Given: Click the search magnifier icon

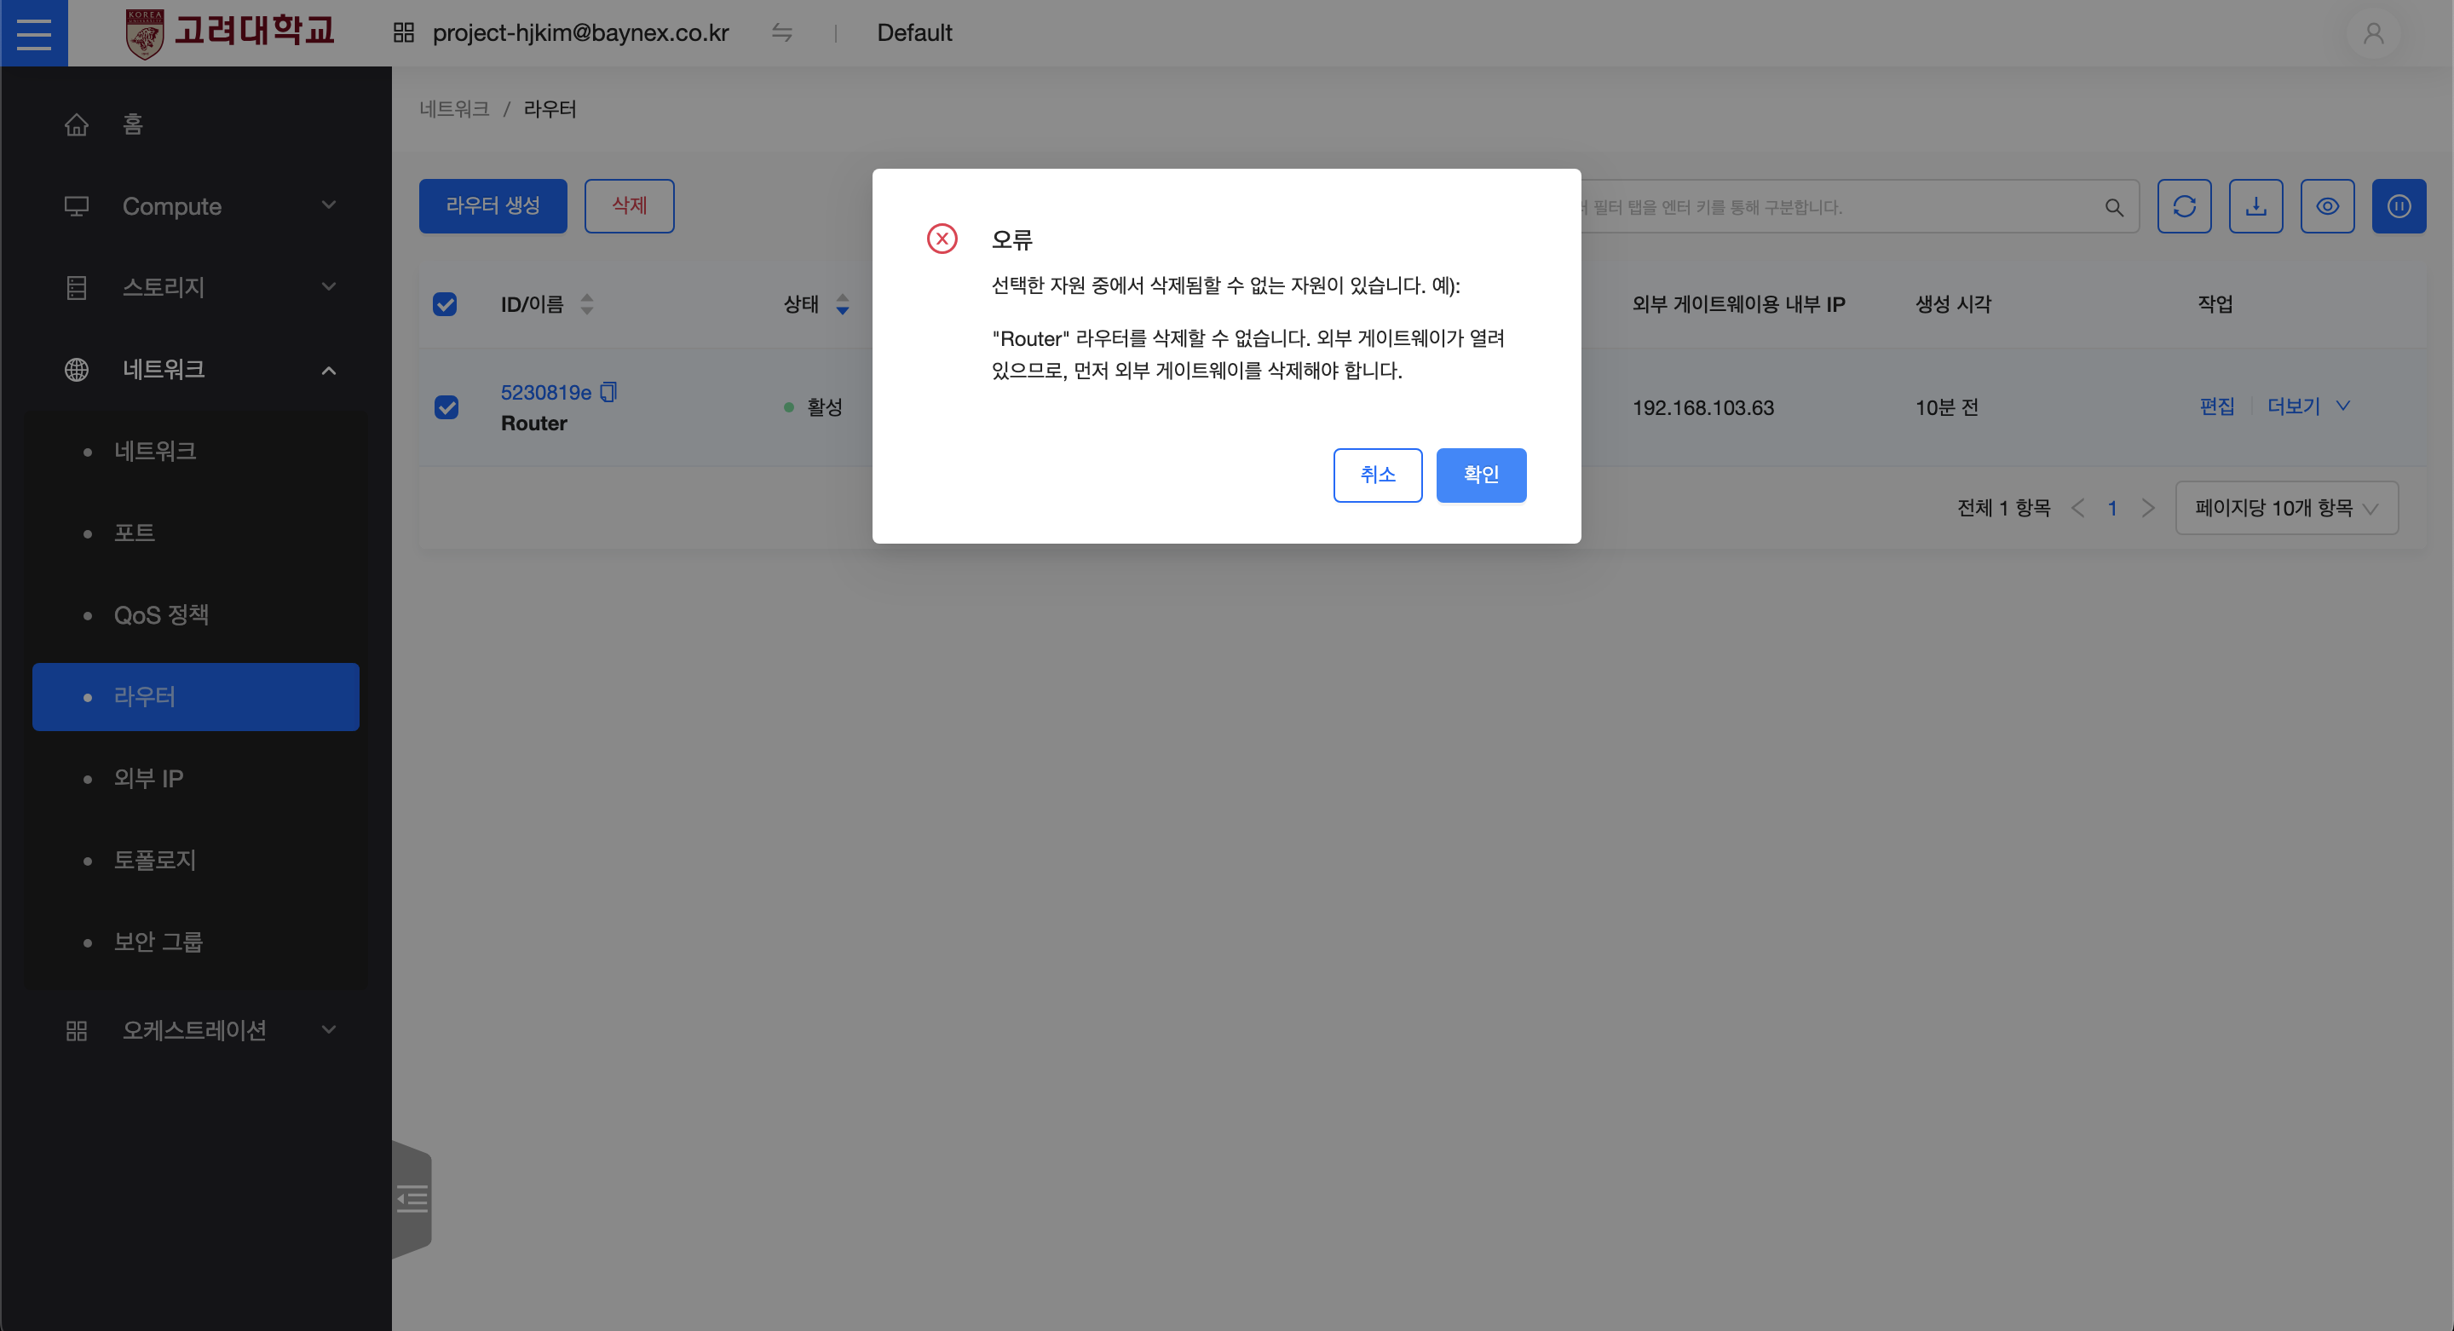Looking at the screenshot, I should coord(2114,207).
